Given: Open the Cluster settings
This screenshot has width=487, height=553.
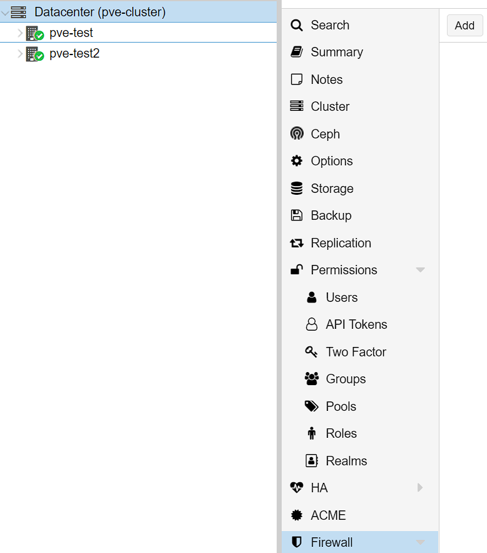Looking at the screenshot, I should pyautogui.click(x=330, y=106).
